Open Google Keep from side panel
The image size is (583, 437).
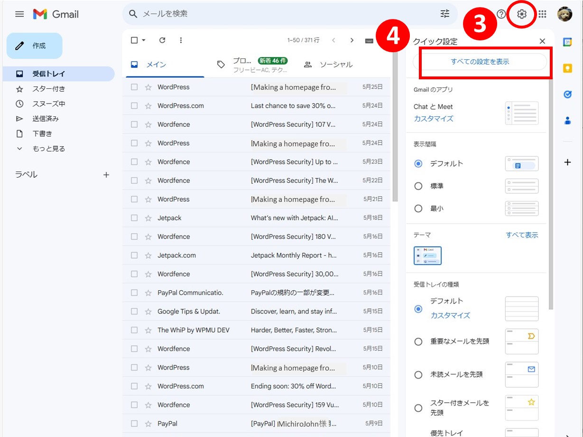point(567,68)
